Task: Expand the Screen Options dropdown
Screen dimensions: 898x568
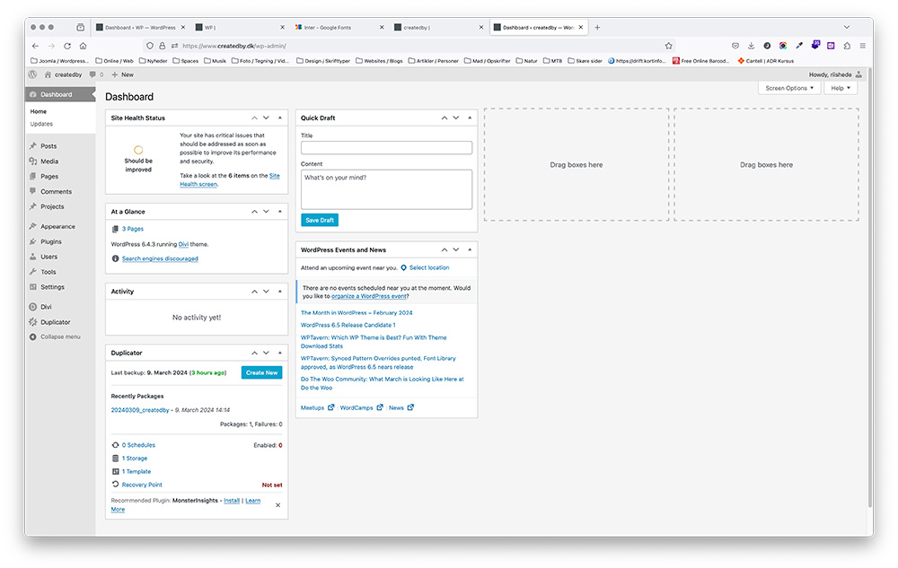Action: pos(789,88)
